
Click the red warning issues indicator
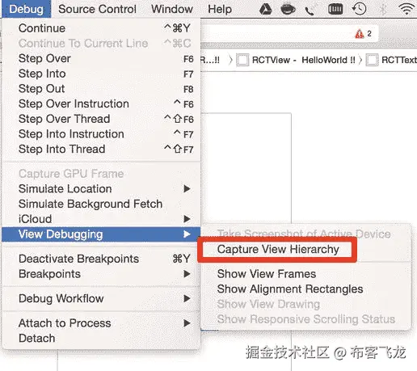[x=364, y=34]
